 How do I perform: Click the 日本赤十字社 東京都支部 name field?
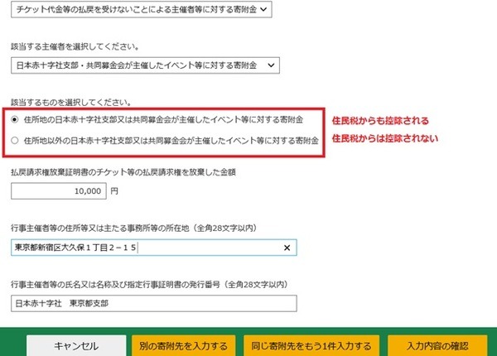154,303
